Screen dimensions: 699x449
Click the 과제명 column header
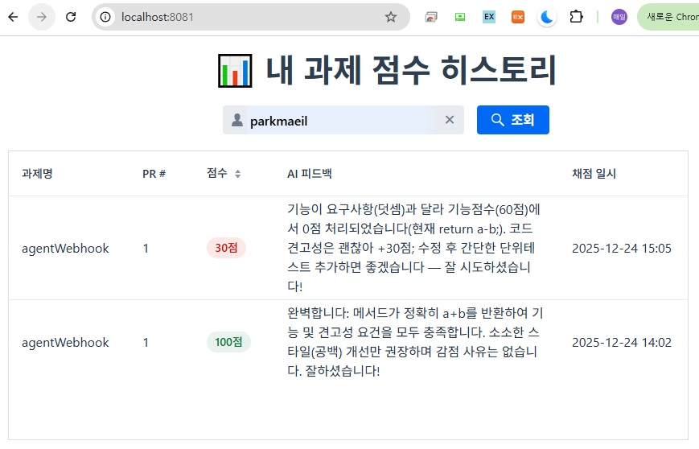point(37,174)
